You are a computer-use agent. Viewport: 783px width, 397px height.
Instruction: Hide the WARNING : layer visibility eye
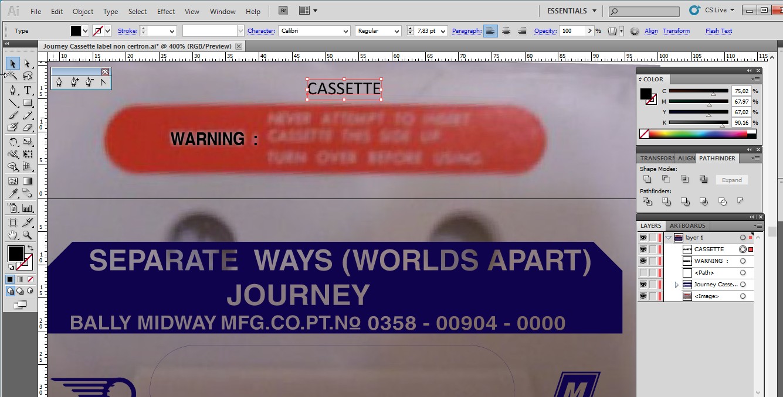click(x=643, y=261)
